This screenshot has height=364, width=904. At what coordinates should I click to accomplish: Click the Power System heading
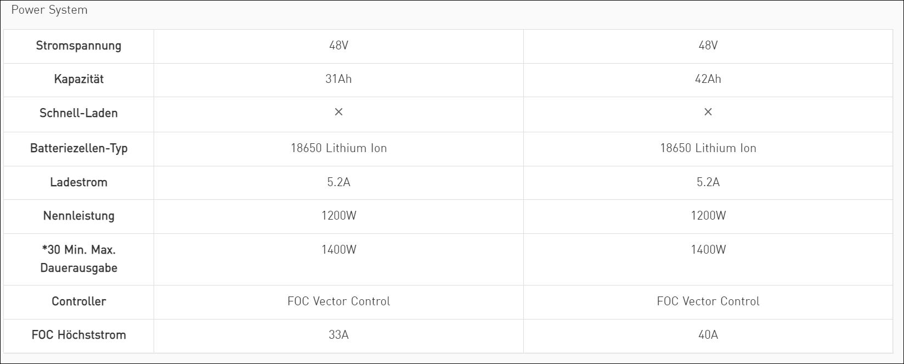[49, 10]
